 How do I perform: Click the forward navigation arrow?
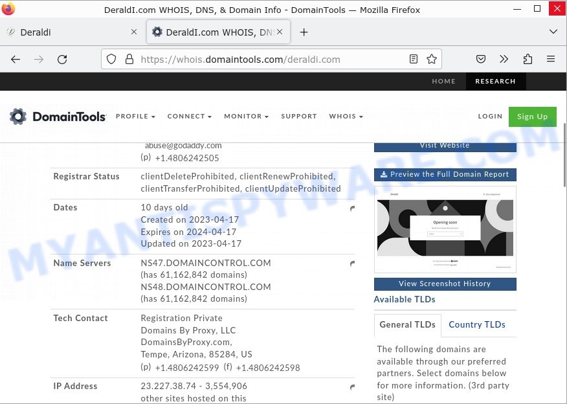point(39,60)
